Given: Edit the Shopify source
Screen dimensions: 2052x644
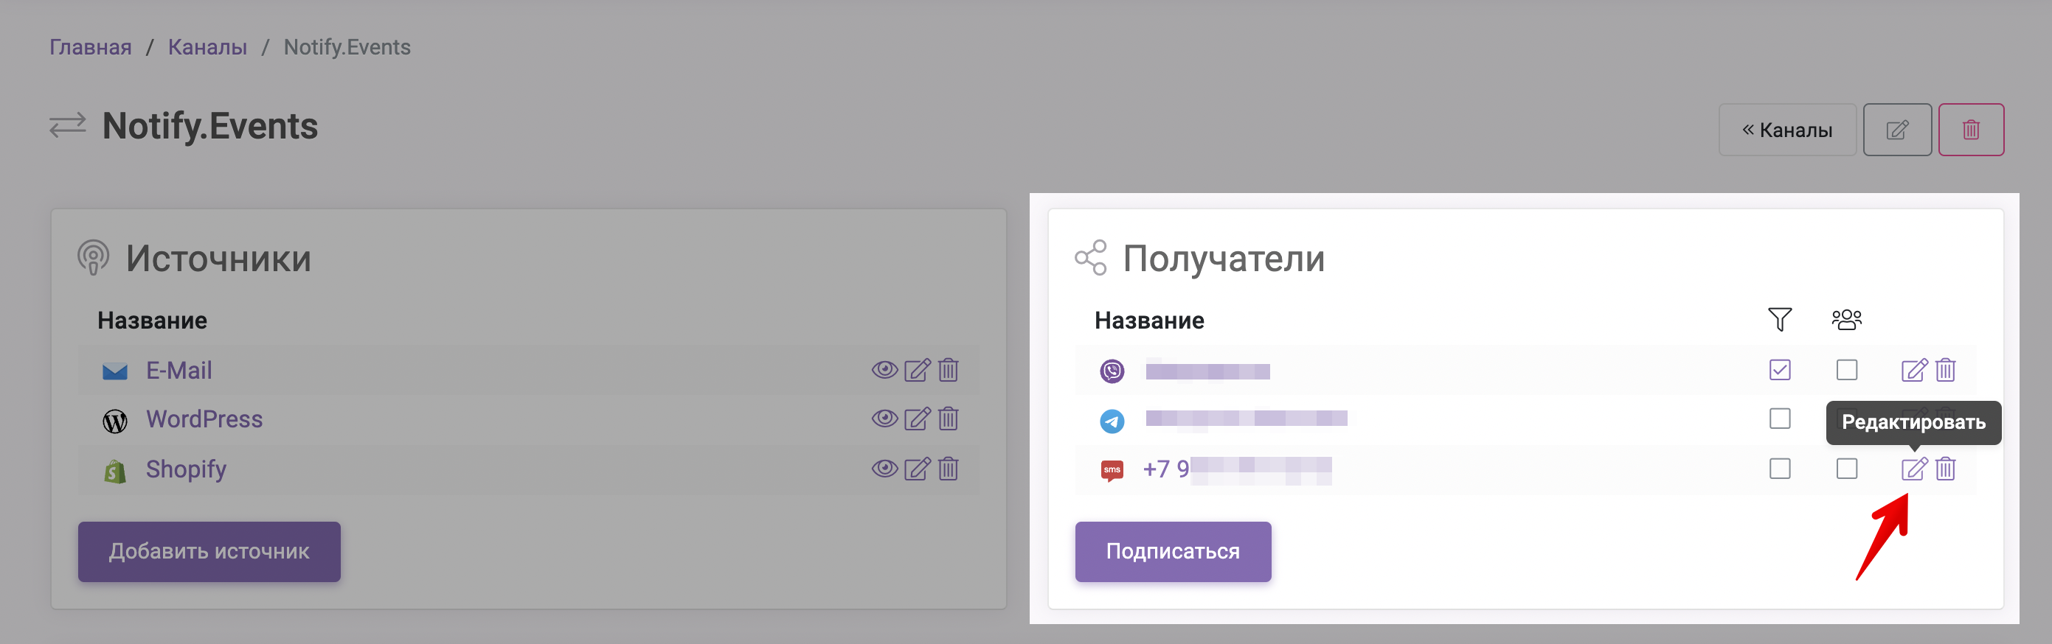Looking at the screenshot, I should point(917,469).
